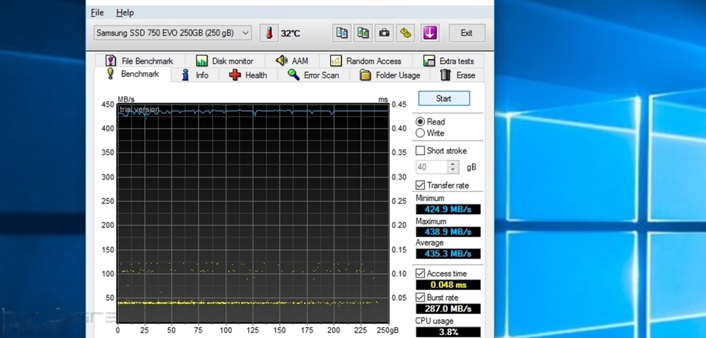Image resolution: width=706 pixels, height=338 pixels.
Task: Go to the Random Access tab
Action: (365, 61)
